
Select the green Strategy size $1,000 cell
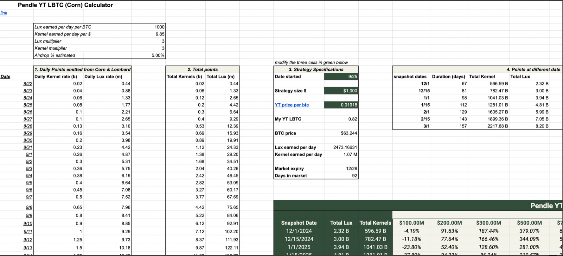click(x=341, y=91)
